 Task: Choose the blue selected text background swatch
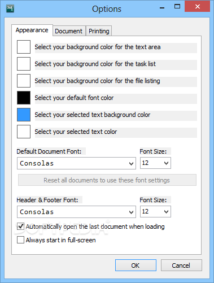point(24,115)
